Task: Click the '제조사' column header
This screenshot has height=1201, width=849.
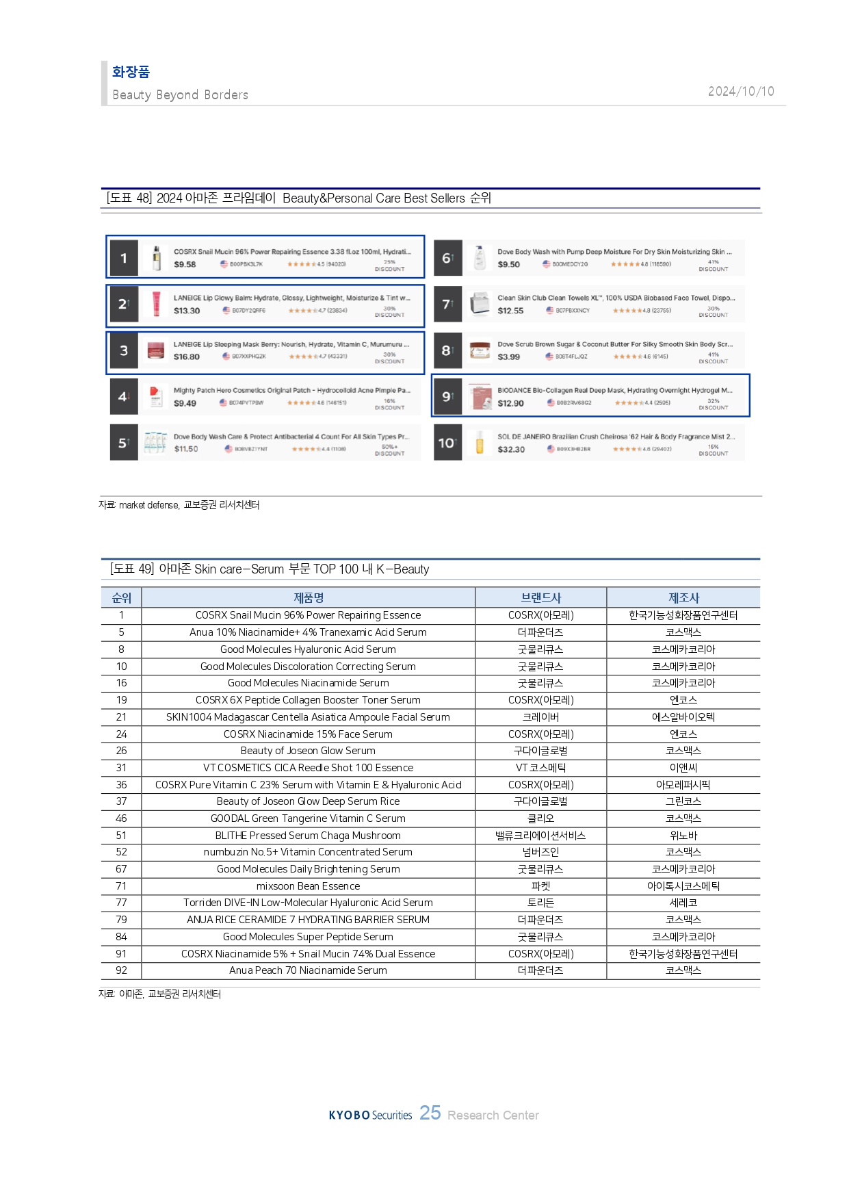Action: point(683,598)
